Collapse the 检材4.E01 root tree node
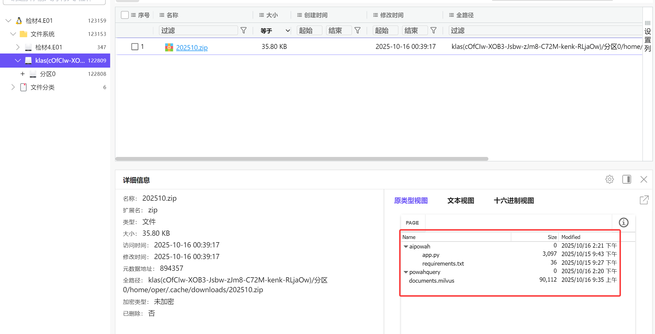Screen dimensions: 655x334 (8, 21)
